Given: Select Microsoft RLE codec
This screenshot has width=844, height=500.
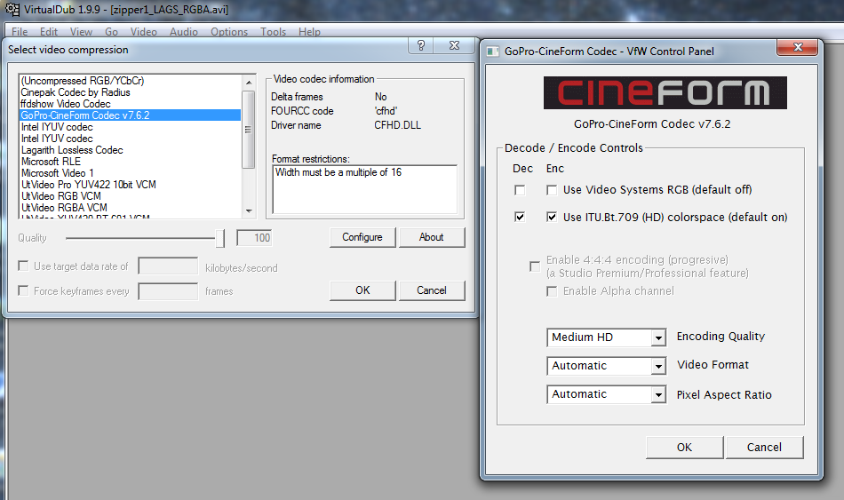Looking at the screenshot, I should point(130,162).
